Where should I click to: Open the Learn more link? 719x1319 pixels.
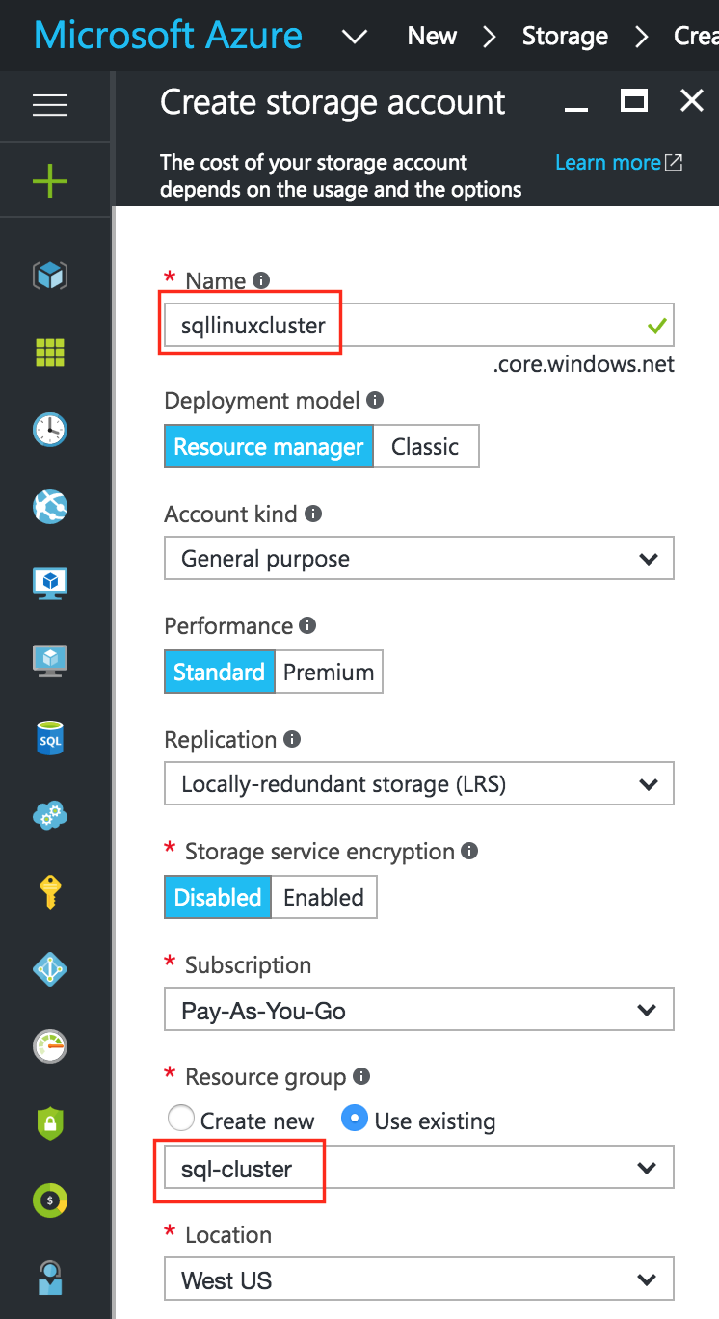[x=609, y=162]
